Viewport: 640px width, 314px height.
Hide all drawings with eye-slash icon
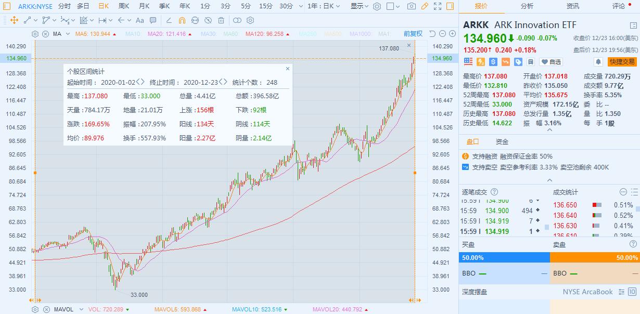[x=208, y=20]
